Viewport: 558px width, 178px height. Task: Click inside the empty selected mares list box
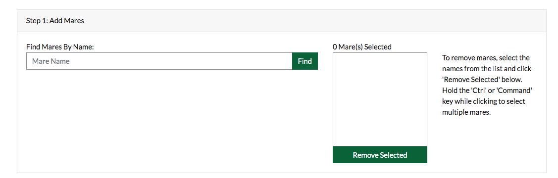380,99
